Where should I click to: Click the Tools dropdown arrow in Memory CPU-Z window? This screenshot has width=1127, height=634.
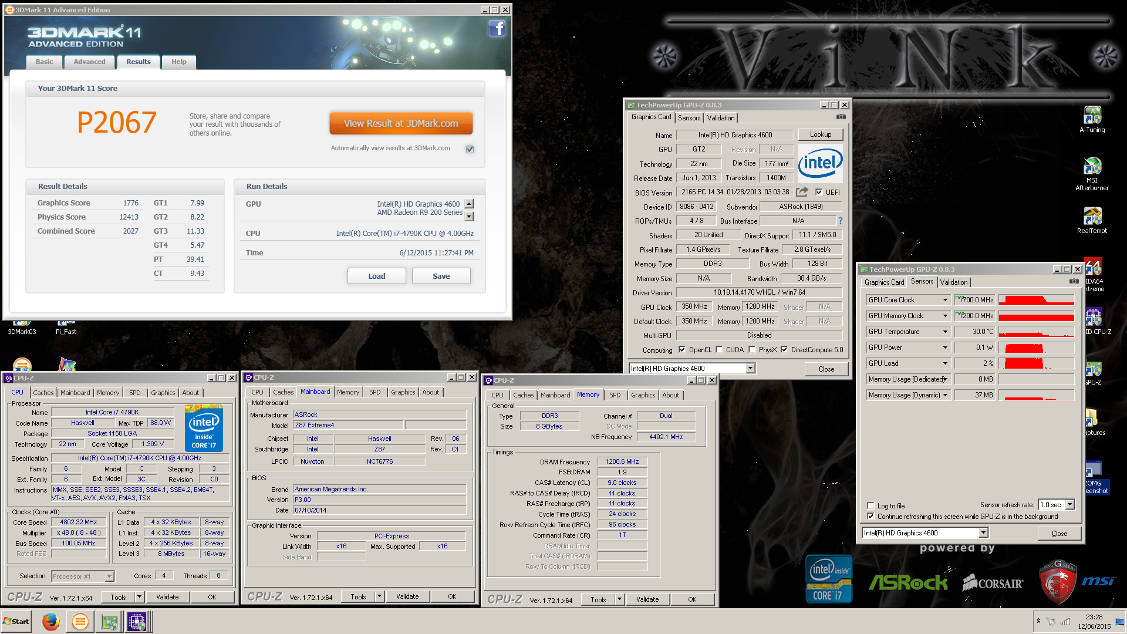(x=619, y=599)
